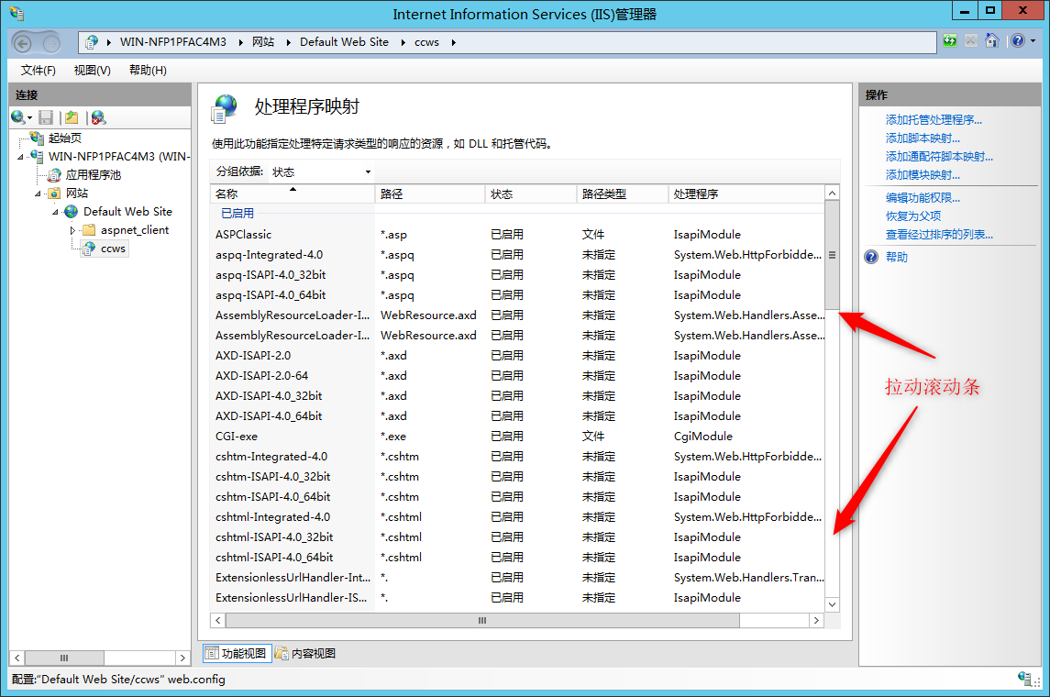Click the delete connection icon
Viewport: 1050px width, 697px height.
coord(98,117)
